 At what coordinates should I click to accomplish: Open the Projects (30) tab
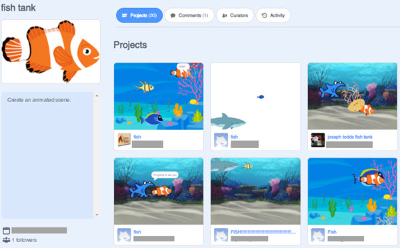[x=139, y=15]
